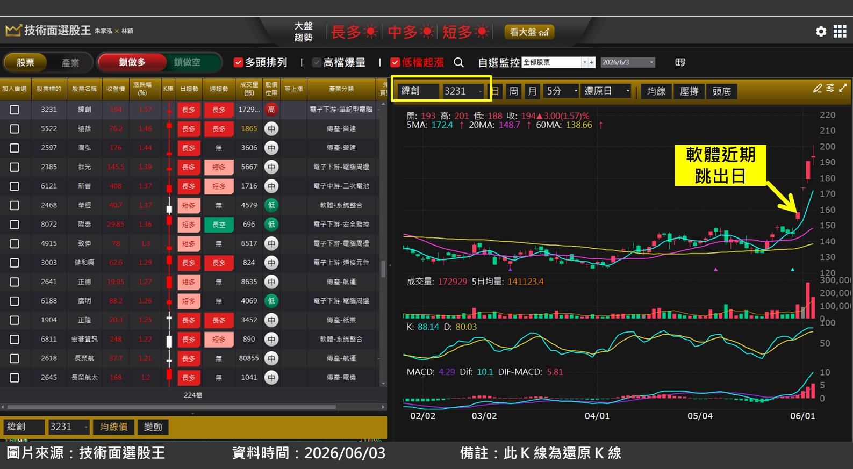Click the horizontal scrollbar thumb under the list
Viewport: 853px width, 469px height.
click(172, 407)
